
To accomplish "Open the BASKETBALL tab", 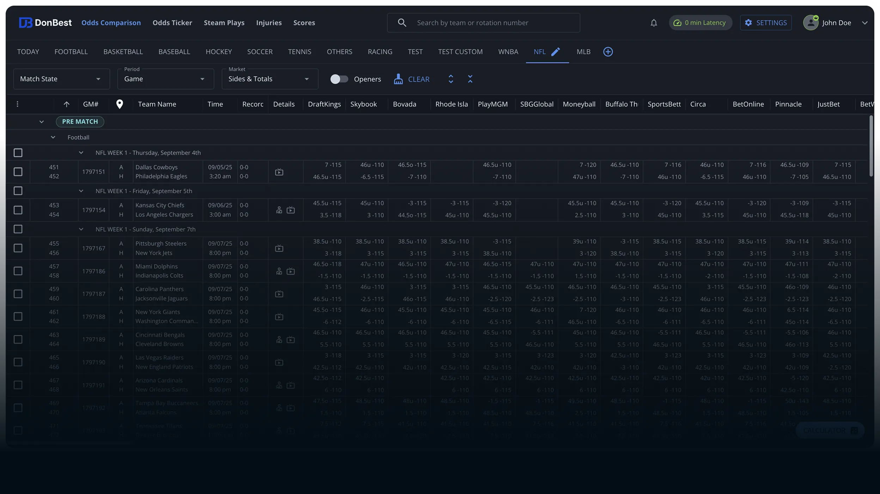I will 123,52.
